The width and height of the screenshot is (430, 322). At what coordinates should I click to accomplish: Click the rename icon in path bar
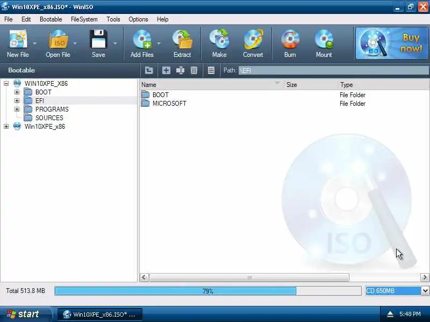180,70
